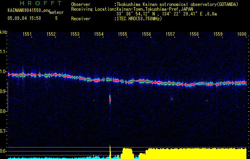Click the kHz unit label

[x=4, y=32]
